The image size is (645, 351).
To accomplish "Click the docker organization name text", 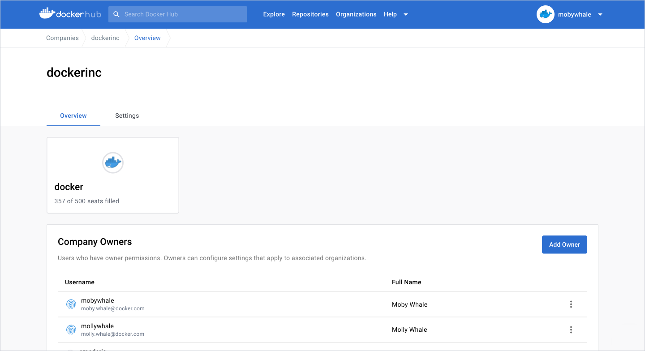I will coord(69,187).
